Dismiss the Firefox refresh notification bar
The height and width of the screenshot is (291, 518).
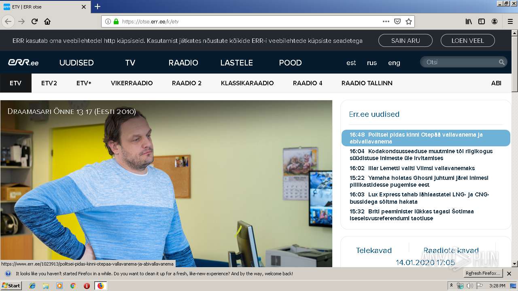[509, 274]
